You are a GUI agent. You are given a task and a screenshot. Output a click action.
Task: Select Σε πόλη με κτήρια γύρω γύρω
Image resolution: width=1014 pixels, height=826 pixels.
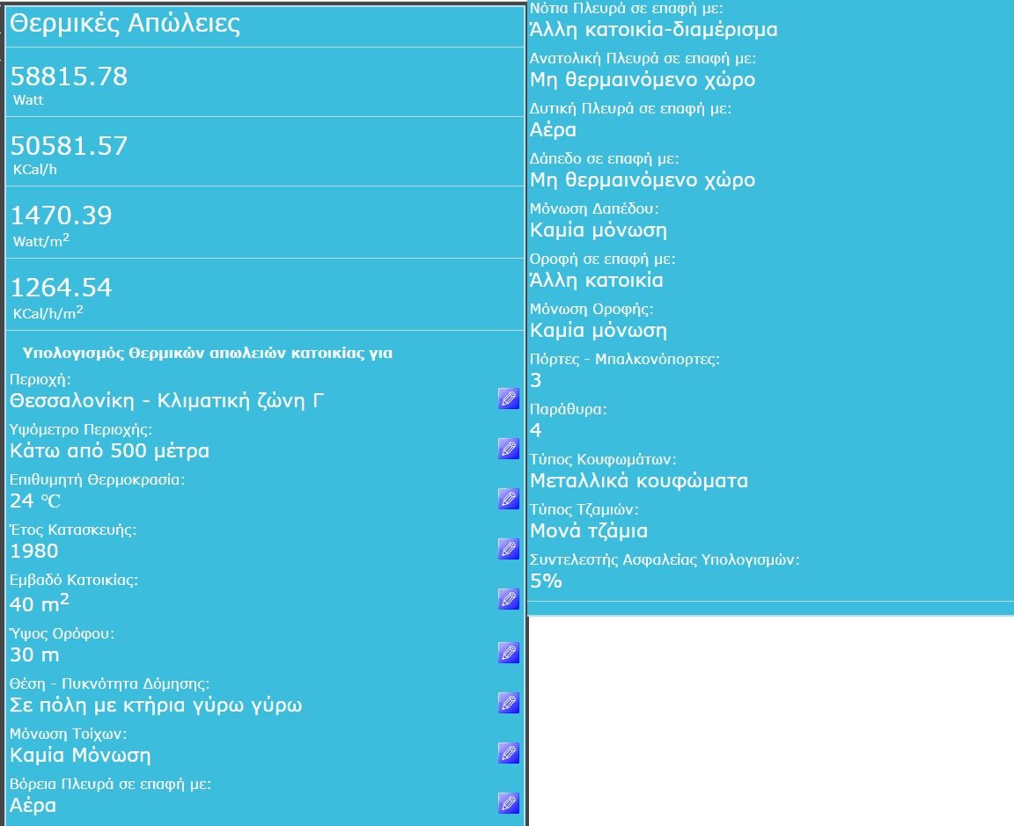pyautogui.click(x=156, y=705)
